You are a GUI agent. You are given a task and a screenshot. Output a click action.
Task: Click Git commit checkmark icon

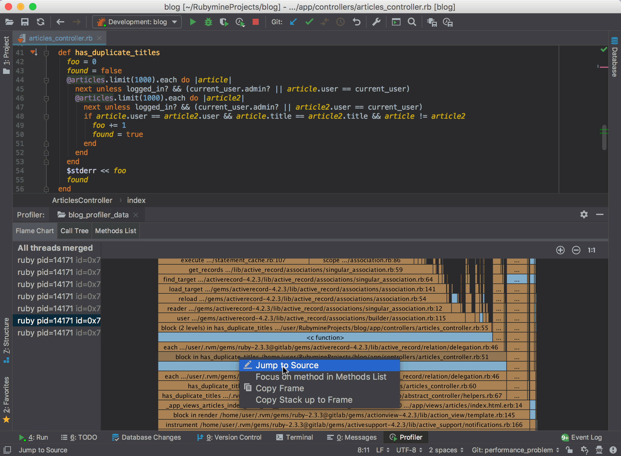[x=309, y=22]
